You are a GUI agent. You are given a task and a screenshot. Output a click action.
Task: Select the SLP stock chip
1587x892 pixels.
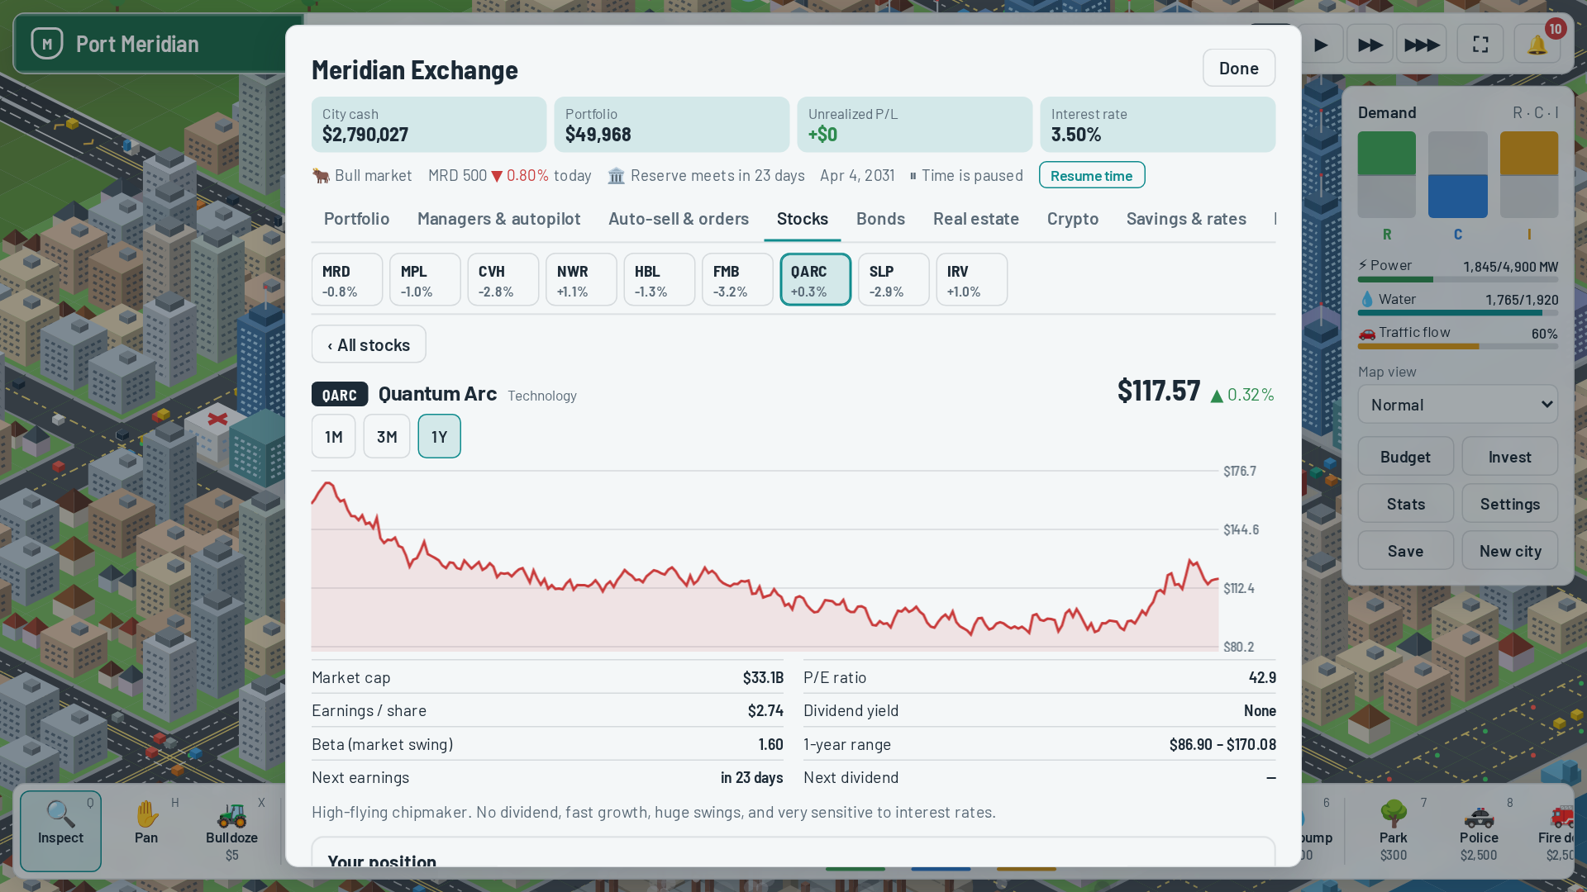click(x=894, y=280)
